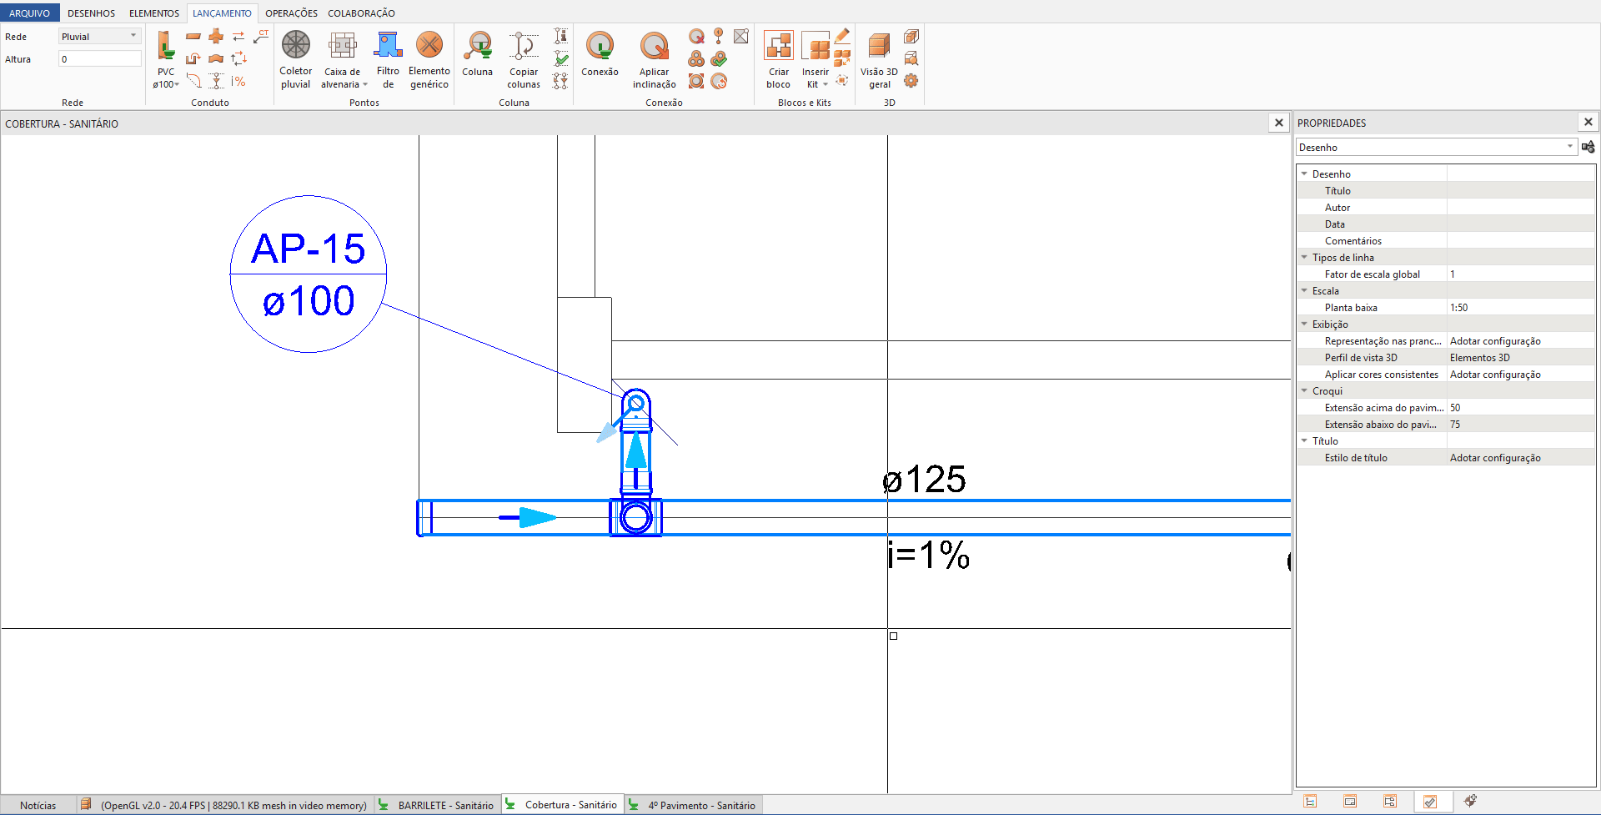This screenshot has width=1601, height=815.
Task: Click the straight conduit segment icon
Action: coord(193,36)
